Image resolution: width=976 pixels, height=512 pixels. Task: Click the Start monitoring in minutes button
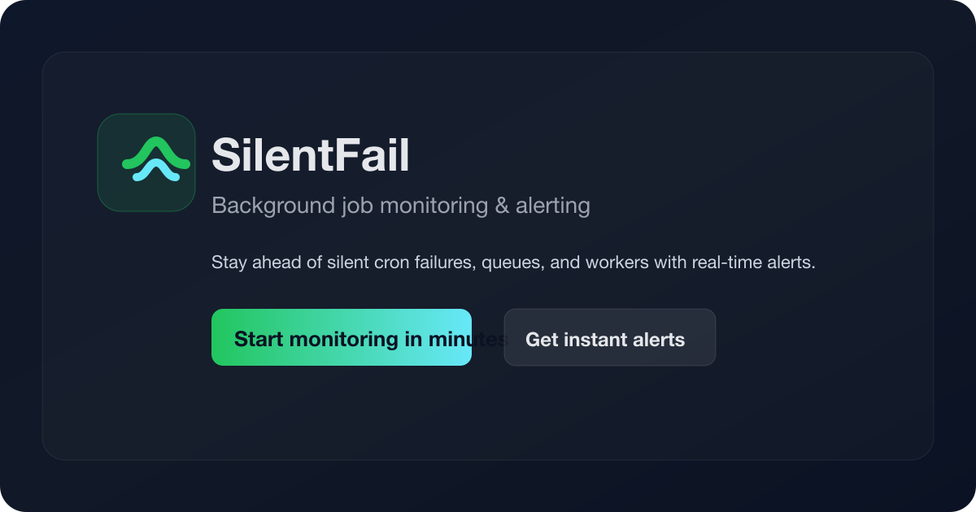[342, 337]
